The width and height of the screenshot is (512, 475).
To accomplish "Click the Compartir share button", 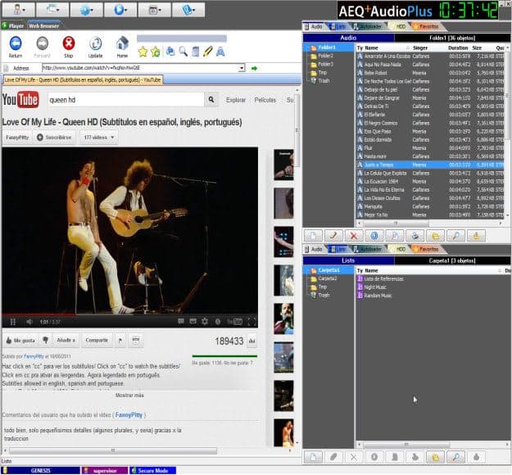I will tap(97, 341).
